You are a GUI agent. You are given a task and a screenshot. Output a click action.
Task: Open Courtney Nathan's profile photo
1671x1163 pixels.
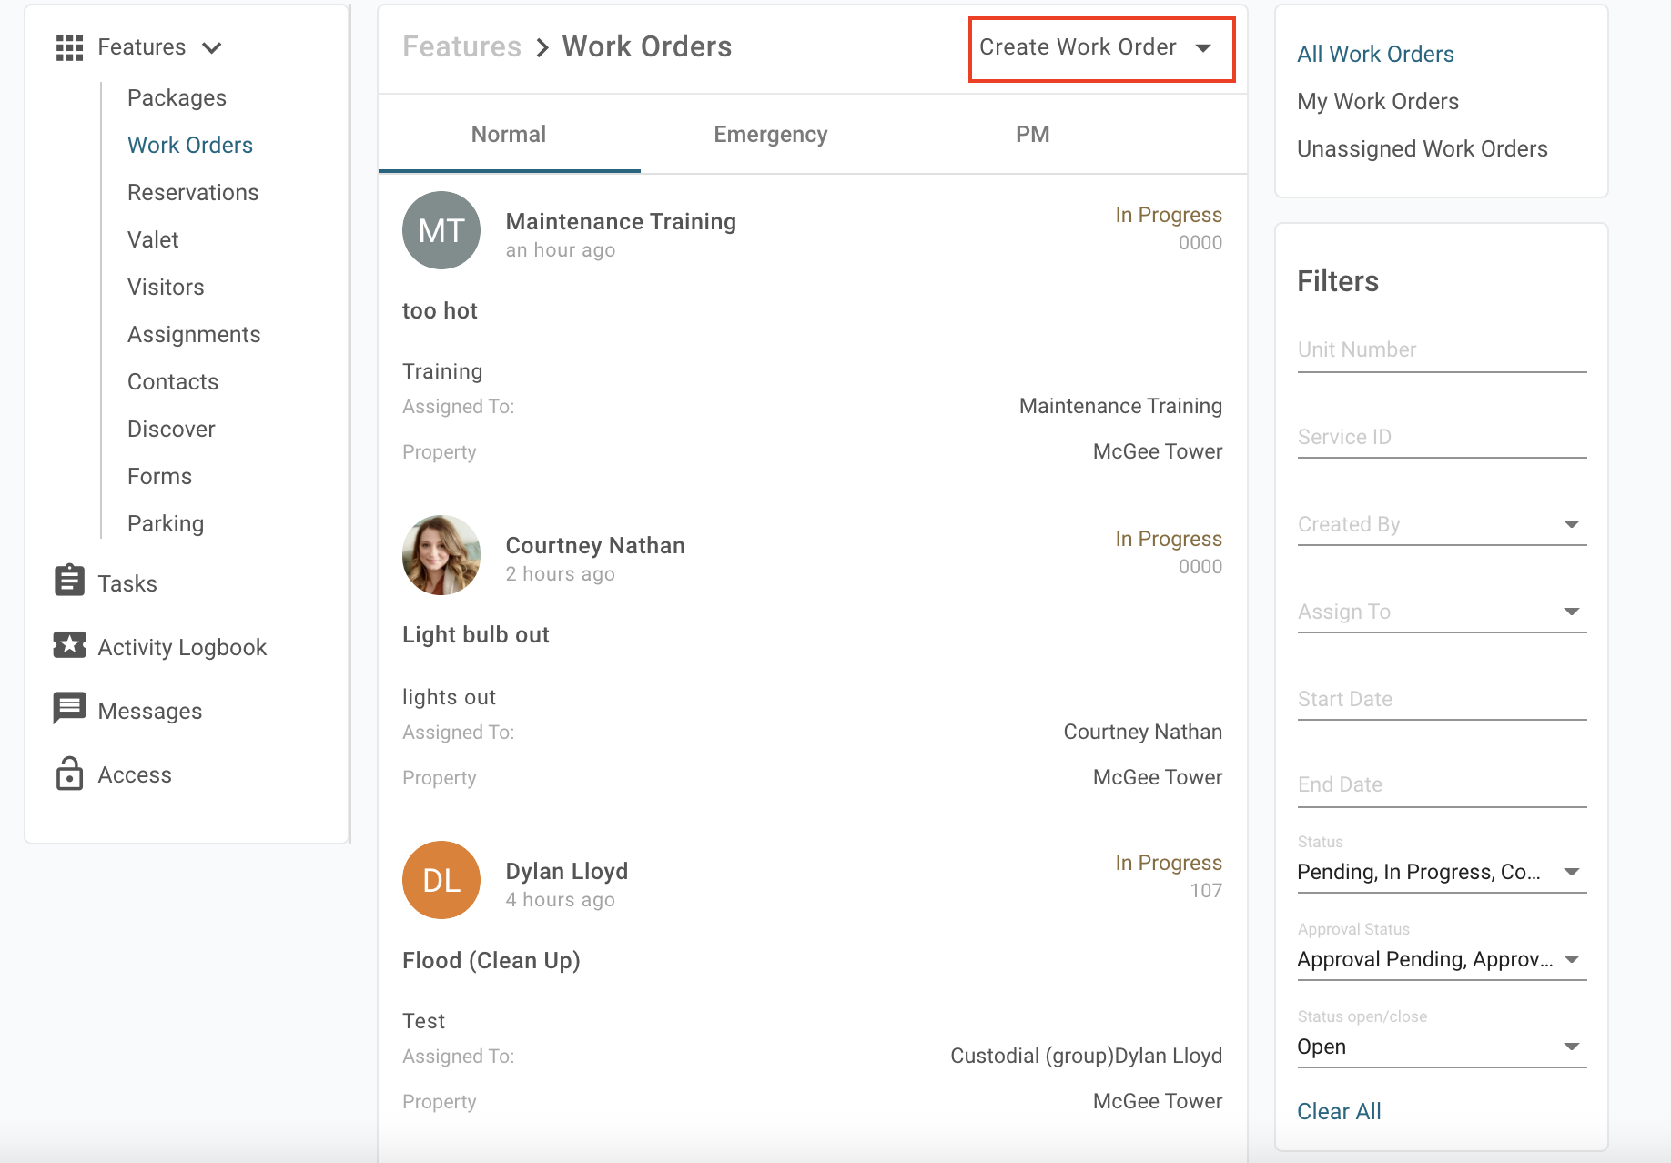(x=441, y=555)
